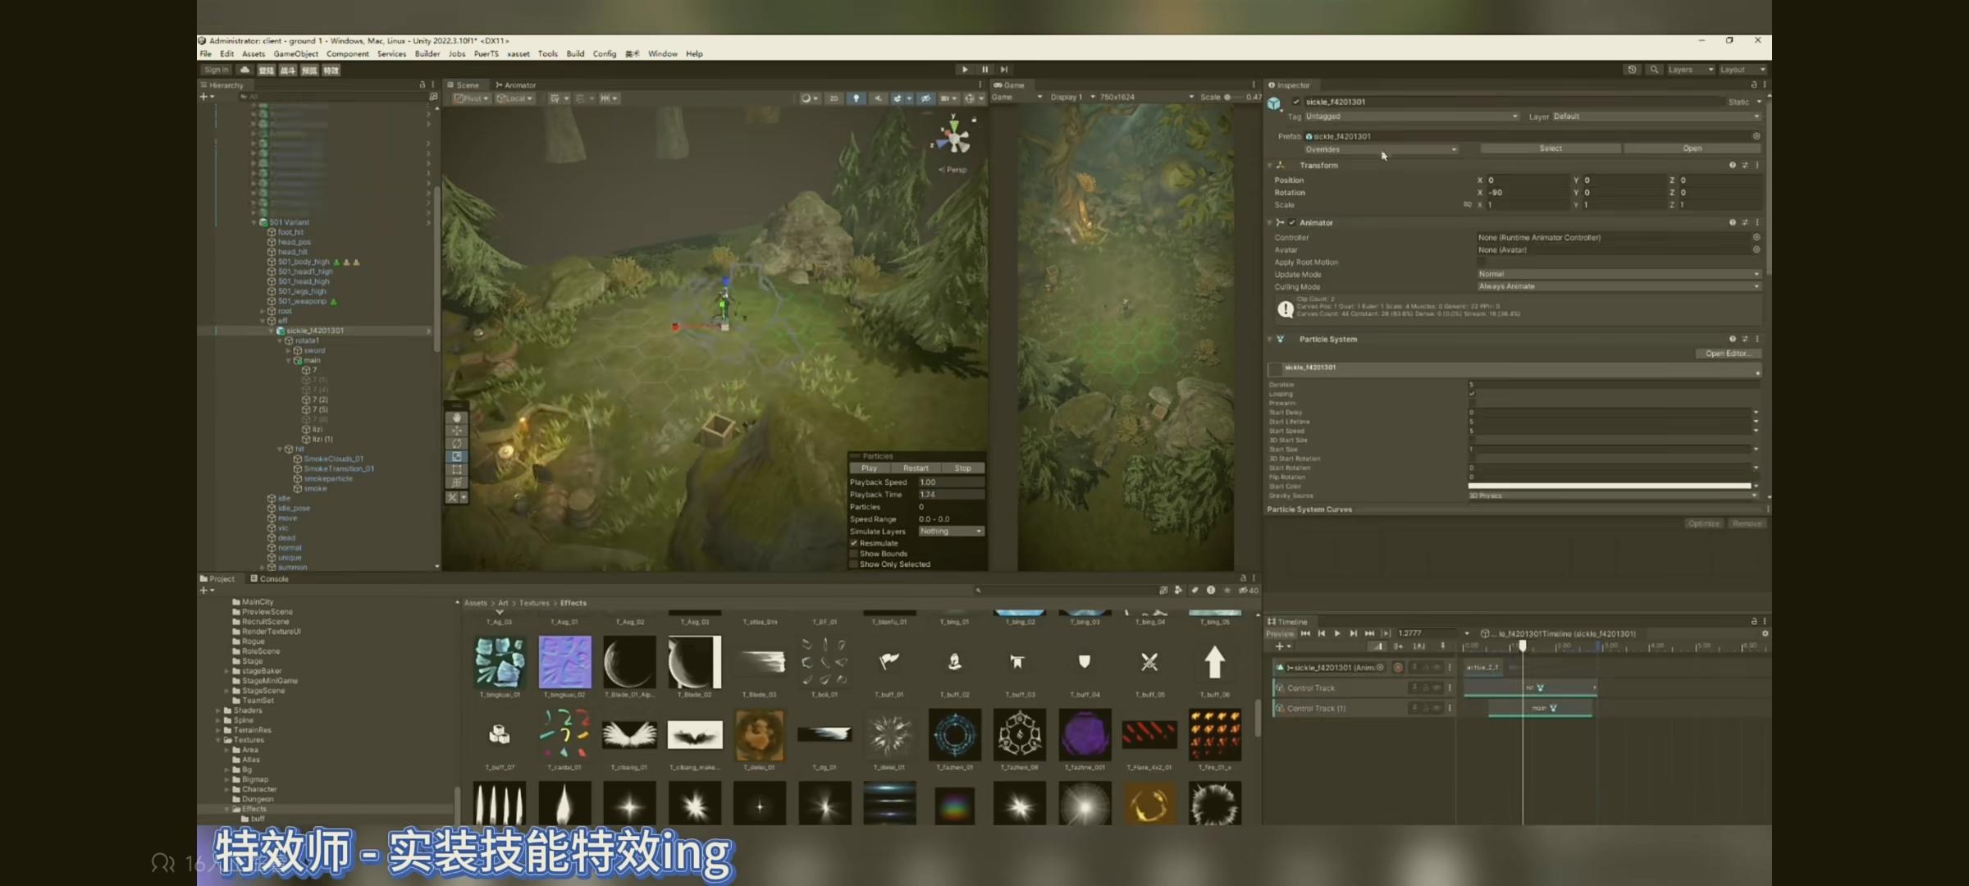Open Update Mode Normal dropdown
This screenshot has height=886, width=1969.
click(1619, 274)
